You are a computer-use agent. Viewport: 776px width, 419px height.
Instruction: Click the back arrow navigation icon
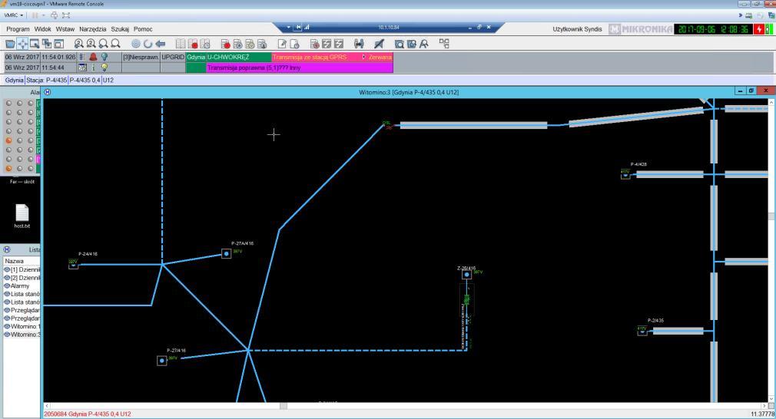click(161, 44)
